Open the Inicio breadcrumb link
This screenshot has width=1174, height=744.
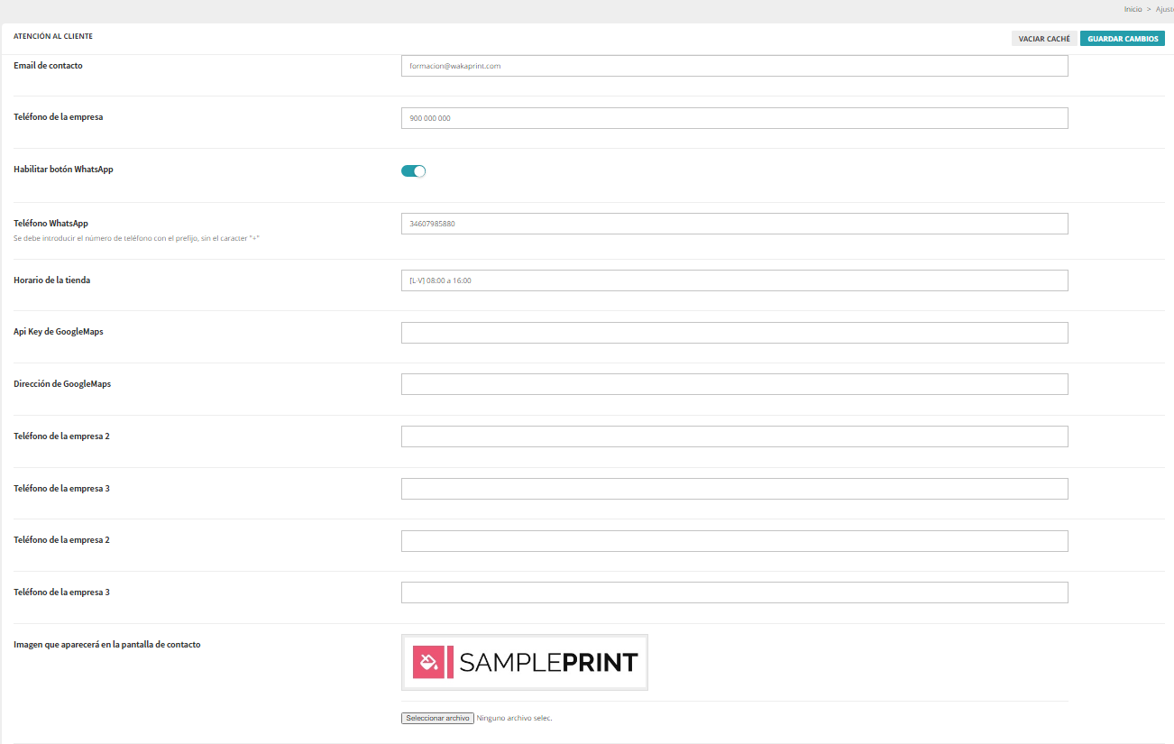(1133, 9)
